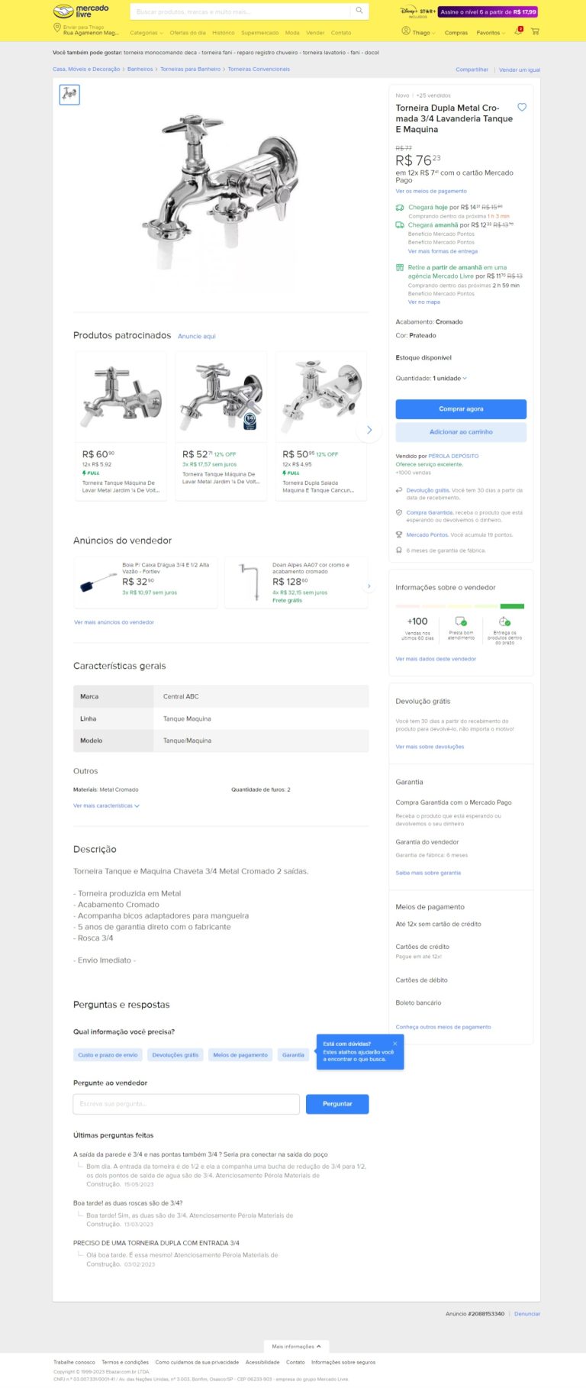The image size is (586, 1388).
Task: Click Adicionar ao carrinho button
Action: 461,432
